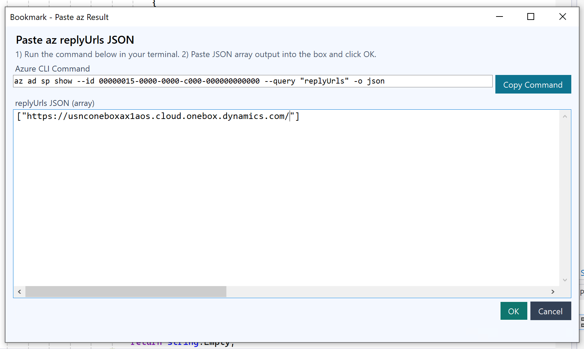Click the Copy Command button
The width and height of the screenshot is (584, 349).
pos(533,84)
